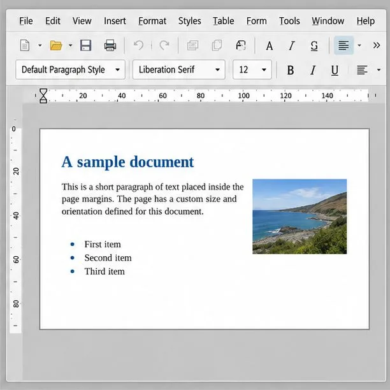Click the horizontal ruler at 80
Image resolution: width=390 pixels, height=390 pixels.
[201, 96]
